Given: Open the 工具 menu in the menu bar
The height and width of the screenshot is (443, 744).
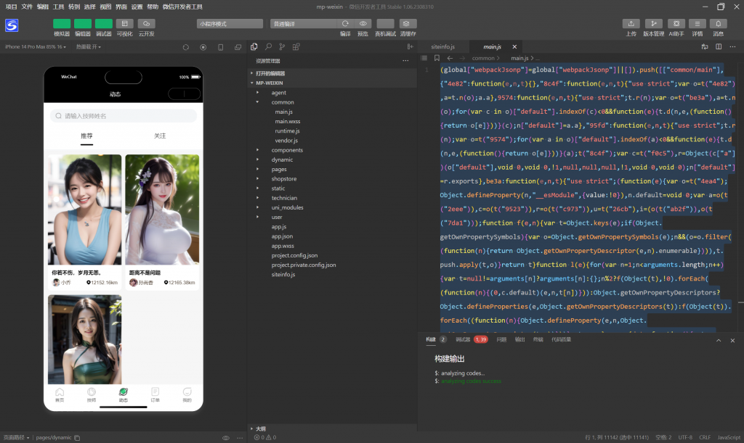Looking at the screenshot, I should 59,7.
